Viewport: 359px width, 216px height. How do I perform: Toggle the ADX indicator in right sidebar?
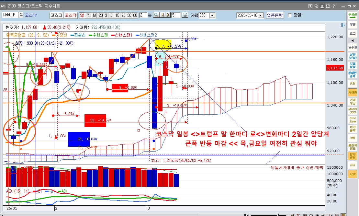(353, 174)
